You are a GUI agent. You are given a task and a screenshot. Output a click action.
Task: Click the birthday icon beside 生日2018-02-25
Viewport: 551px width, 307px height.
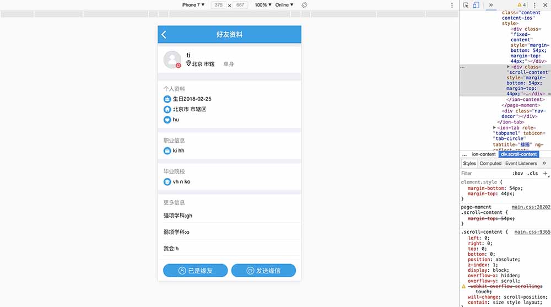pos(168,99)
